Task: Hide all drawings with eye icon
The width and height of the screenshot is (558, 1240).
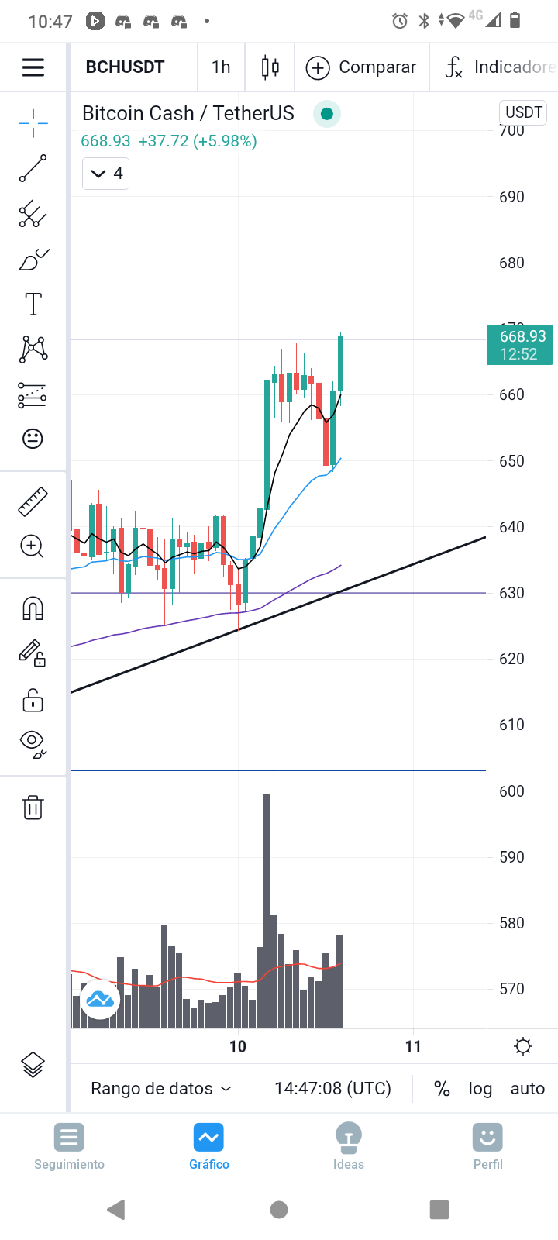Action: tap(33, 742)
